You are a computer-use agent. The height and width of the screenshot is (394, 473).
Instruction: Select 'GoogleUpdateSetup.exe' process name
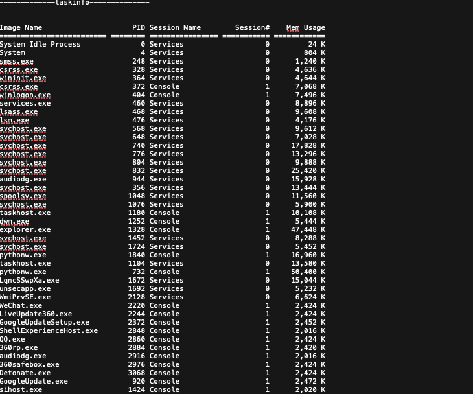coord(45,323)
